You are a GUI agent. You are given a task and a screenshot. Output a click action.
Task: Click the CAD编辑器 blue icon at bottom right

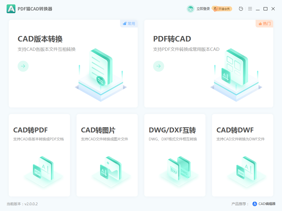tap(254, 204)
